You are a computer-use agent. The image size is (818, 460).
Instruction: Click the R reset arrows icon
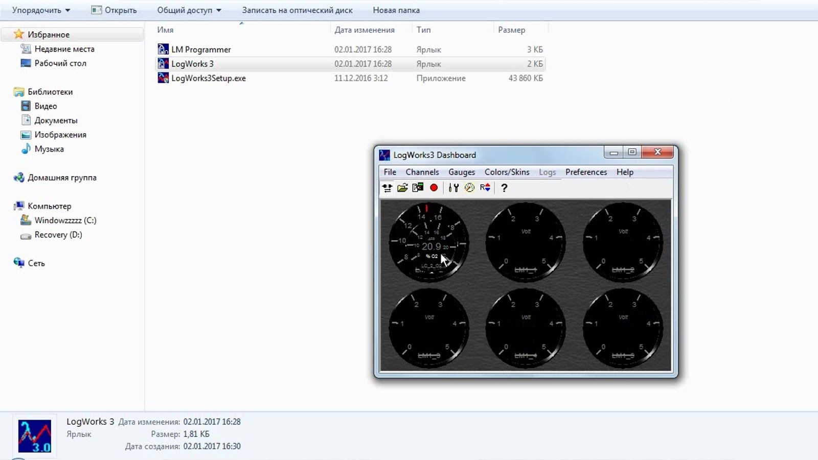485,188
